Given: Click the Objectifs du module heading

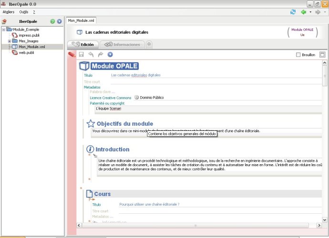Looking at the screenshot, I should point(125,124).
